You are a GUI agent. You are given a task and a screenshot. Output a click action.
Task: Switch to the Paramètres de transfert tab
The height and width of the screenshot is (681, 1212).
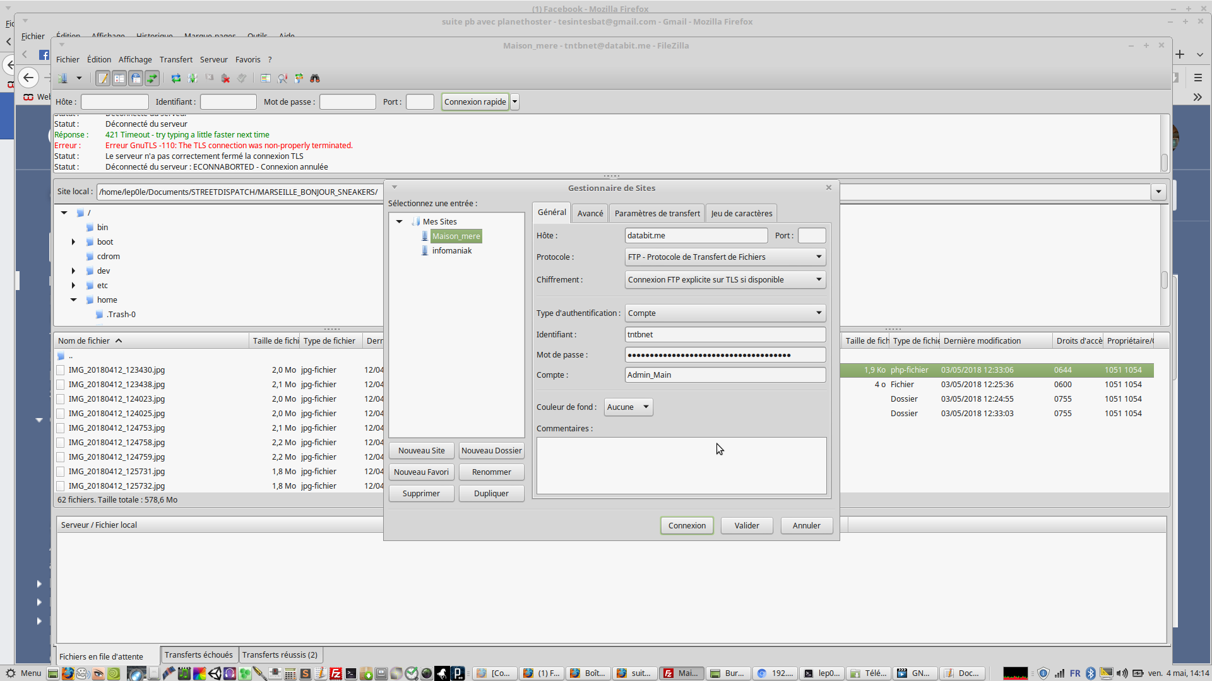(x=656, y=213)
